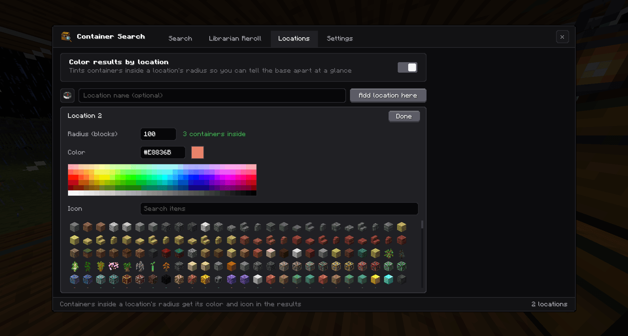Click Add location here button
This screenshot has width=628, height=336.
click(x=388, y=96)
